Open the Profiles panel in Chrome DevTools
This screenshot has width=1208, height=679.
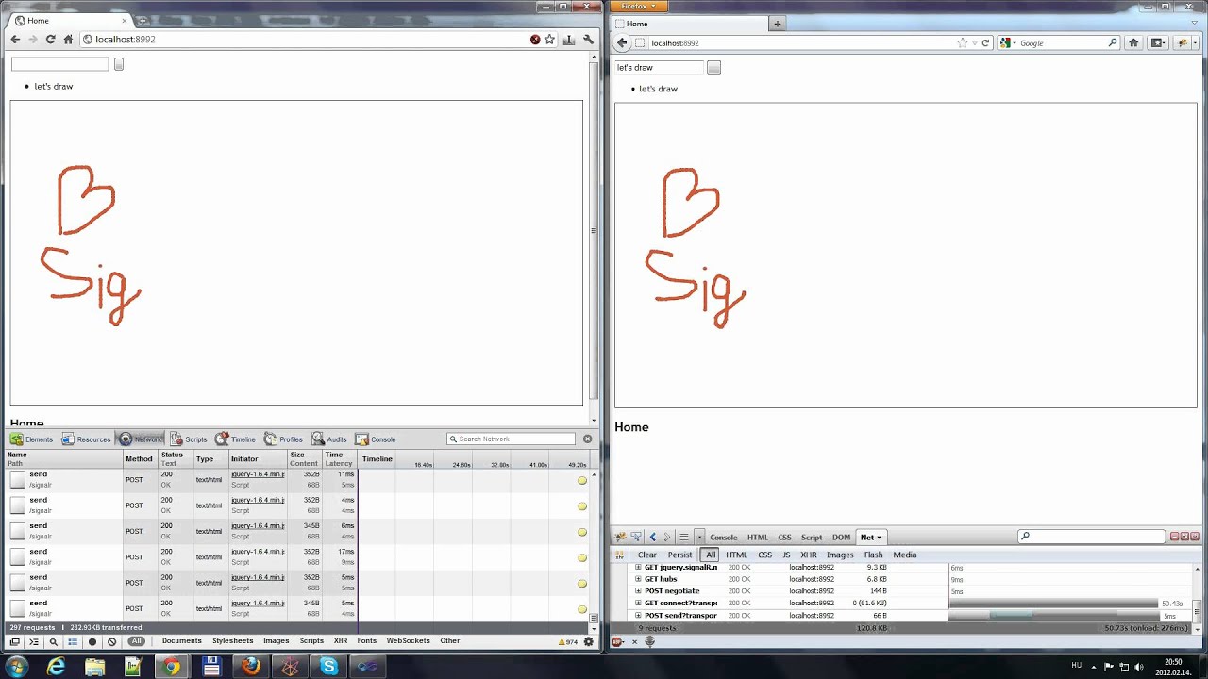pyautogui.click(x=283, y=439)
